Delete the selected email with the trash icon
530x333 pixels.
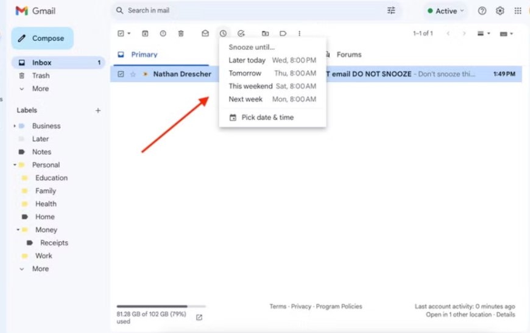coord(181,33)
